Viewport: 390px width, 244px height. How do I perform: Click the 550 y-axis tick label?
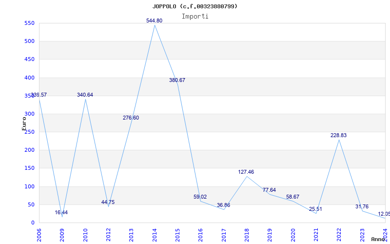pyautogui.click(x=29, y=23)
